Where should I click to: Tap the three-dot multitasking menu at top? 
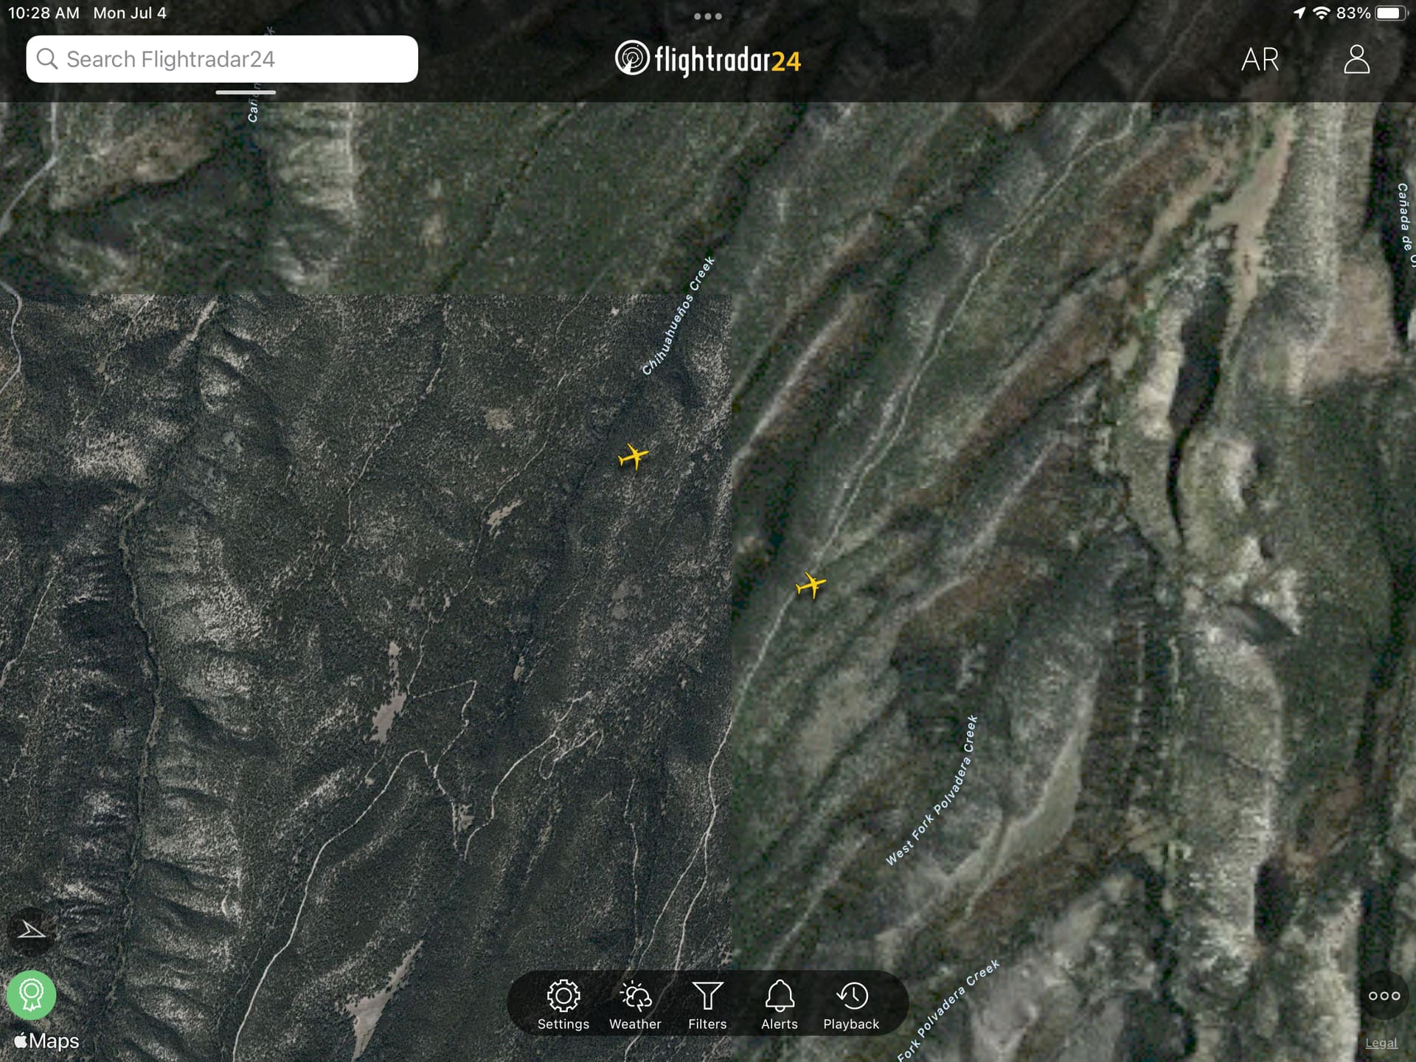pyautogui.click(x=707, y=16)
